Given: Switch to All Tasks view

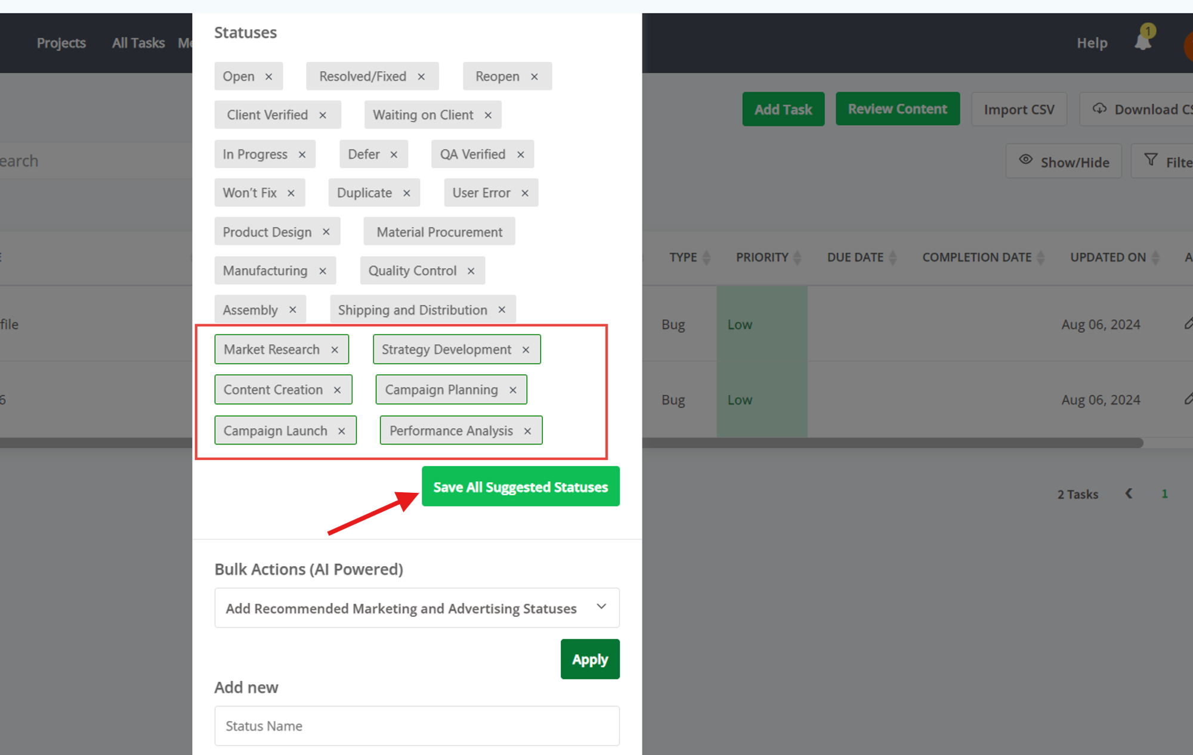Looking at the screenshot, I should 138,42.
